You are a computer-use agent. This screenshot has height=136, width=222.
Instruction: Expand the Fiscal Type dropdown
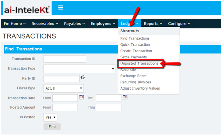[64, 89]
